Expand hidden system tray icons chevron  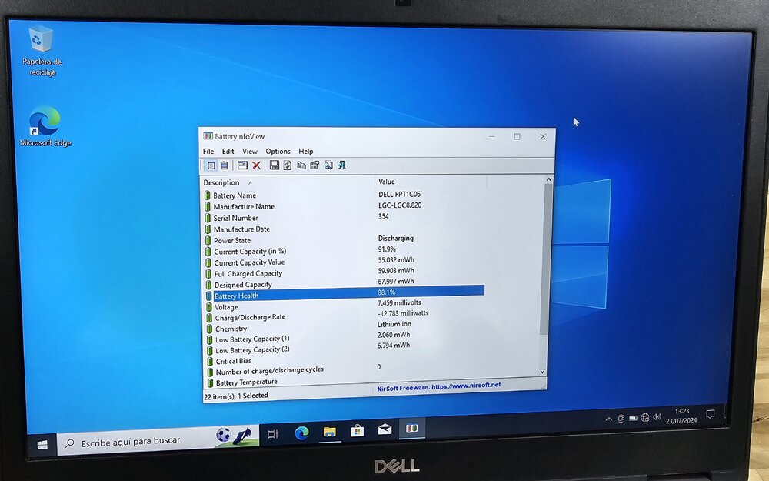[x=608, y=419]
